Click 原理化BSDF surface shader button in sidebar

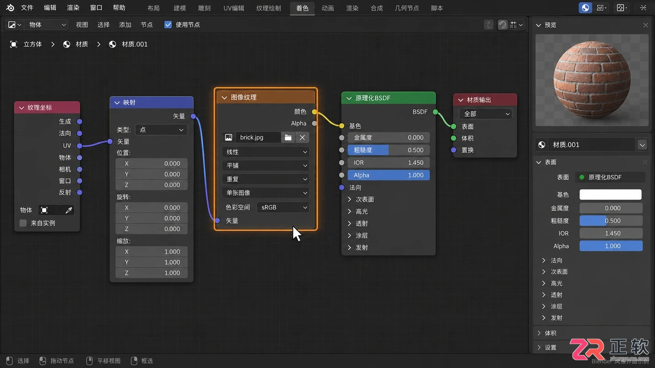(610, 177)
